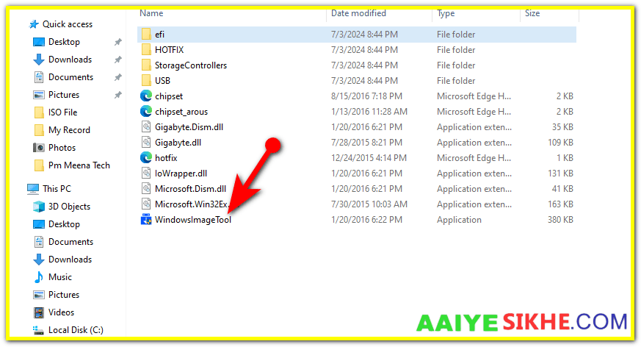Viewport: 641px width, 347px height.
Task: Click the 7/30/2015 10:03 AM date cell
Action: [x=369, y=204]
